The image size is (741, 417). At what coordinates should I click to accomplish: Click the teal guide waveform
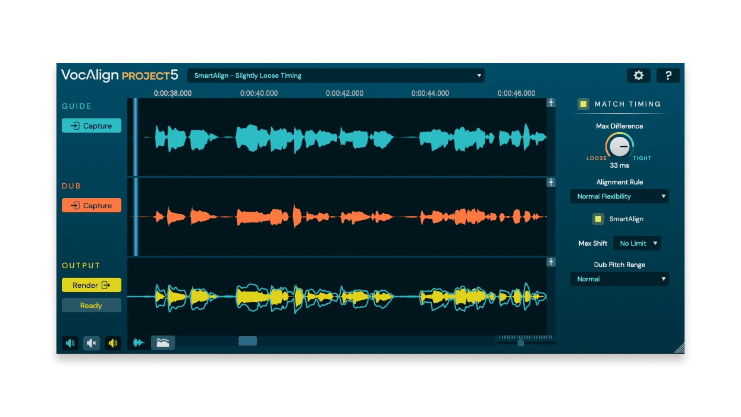pyautogui.click(x=345, y=137)
